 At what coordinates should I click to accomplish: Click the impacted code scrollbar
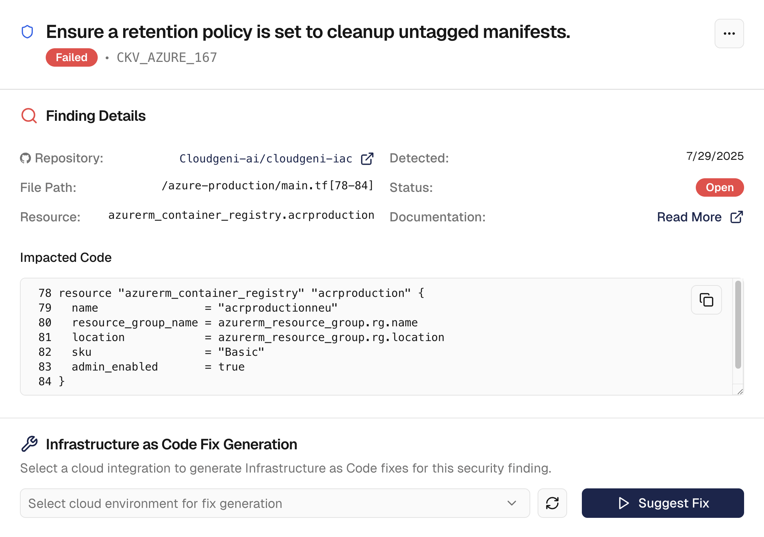coord(738,324)
